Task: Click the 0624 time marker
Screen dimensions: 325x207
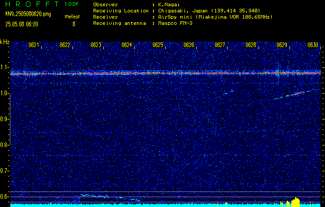Action: coord(127,45)
